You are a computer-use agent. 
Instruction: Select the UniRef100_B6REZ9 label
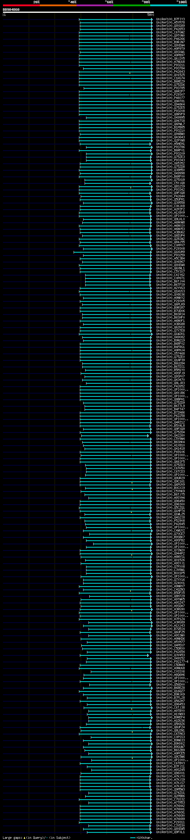coord(170,82)
